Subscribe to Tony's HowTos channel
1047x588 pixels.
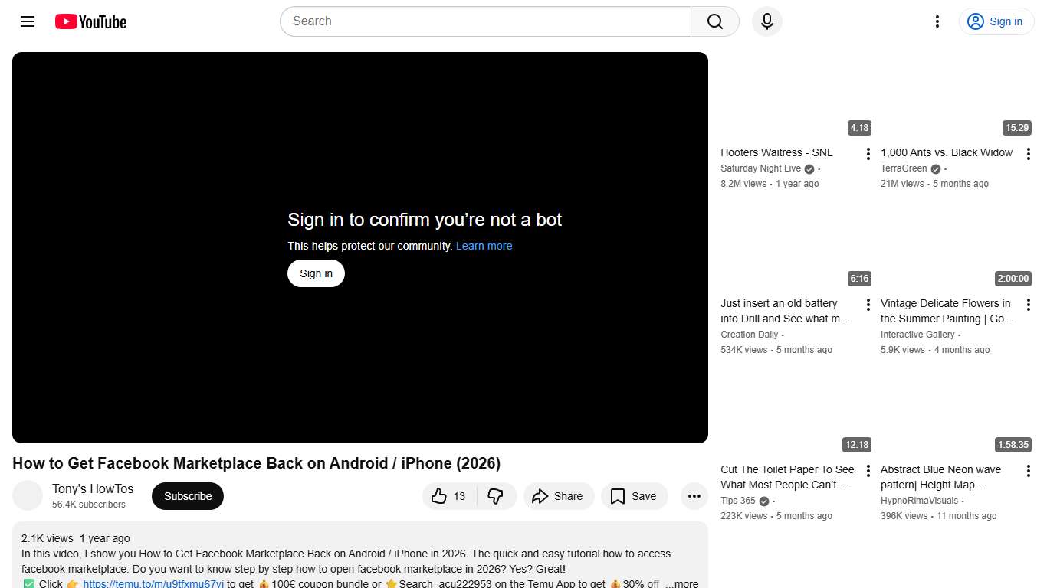coord(187,496)
